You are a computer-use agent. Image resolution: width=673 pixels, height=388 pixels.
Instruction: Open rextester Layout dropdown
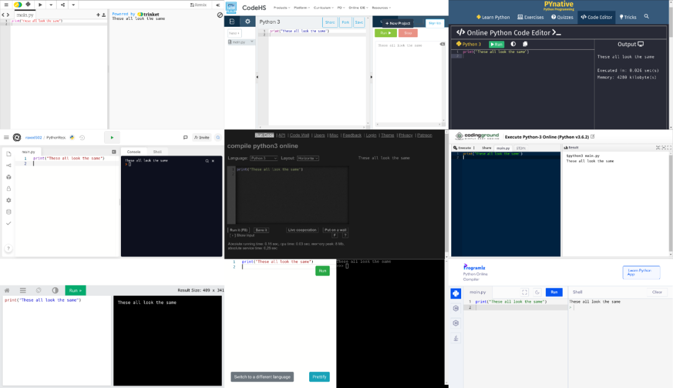click(x=308, y=158)
